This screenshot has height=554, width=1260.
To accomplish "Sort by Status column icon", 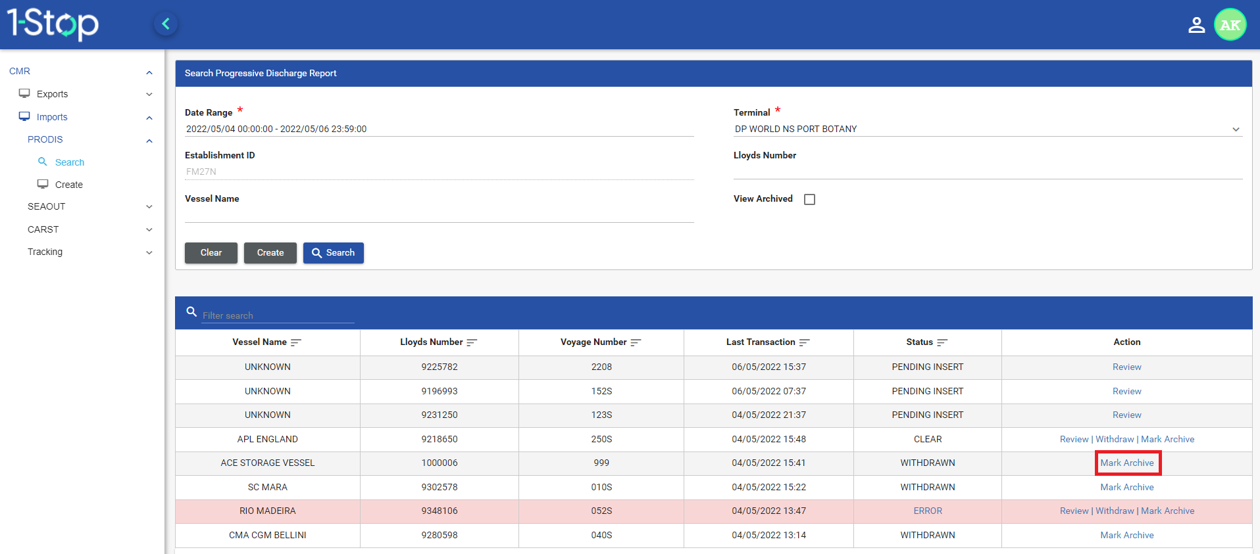I will [x=942, y=342].
